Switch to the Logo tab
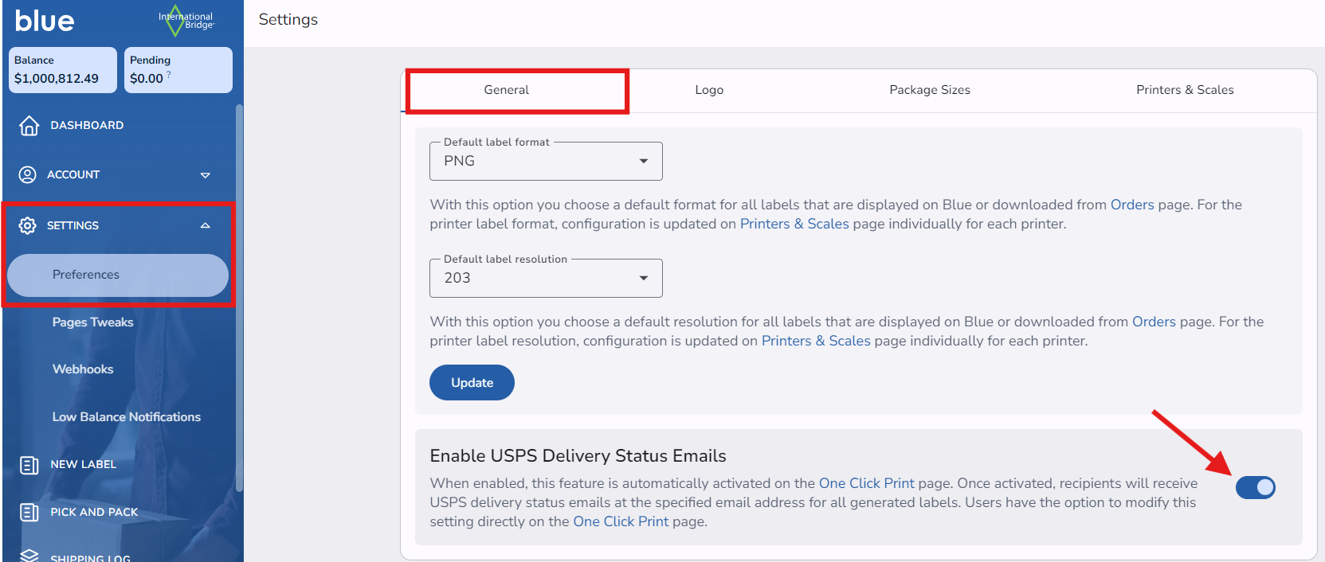Viewport: 1325px width, 562px height. point(709,90)
